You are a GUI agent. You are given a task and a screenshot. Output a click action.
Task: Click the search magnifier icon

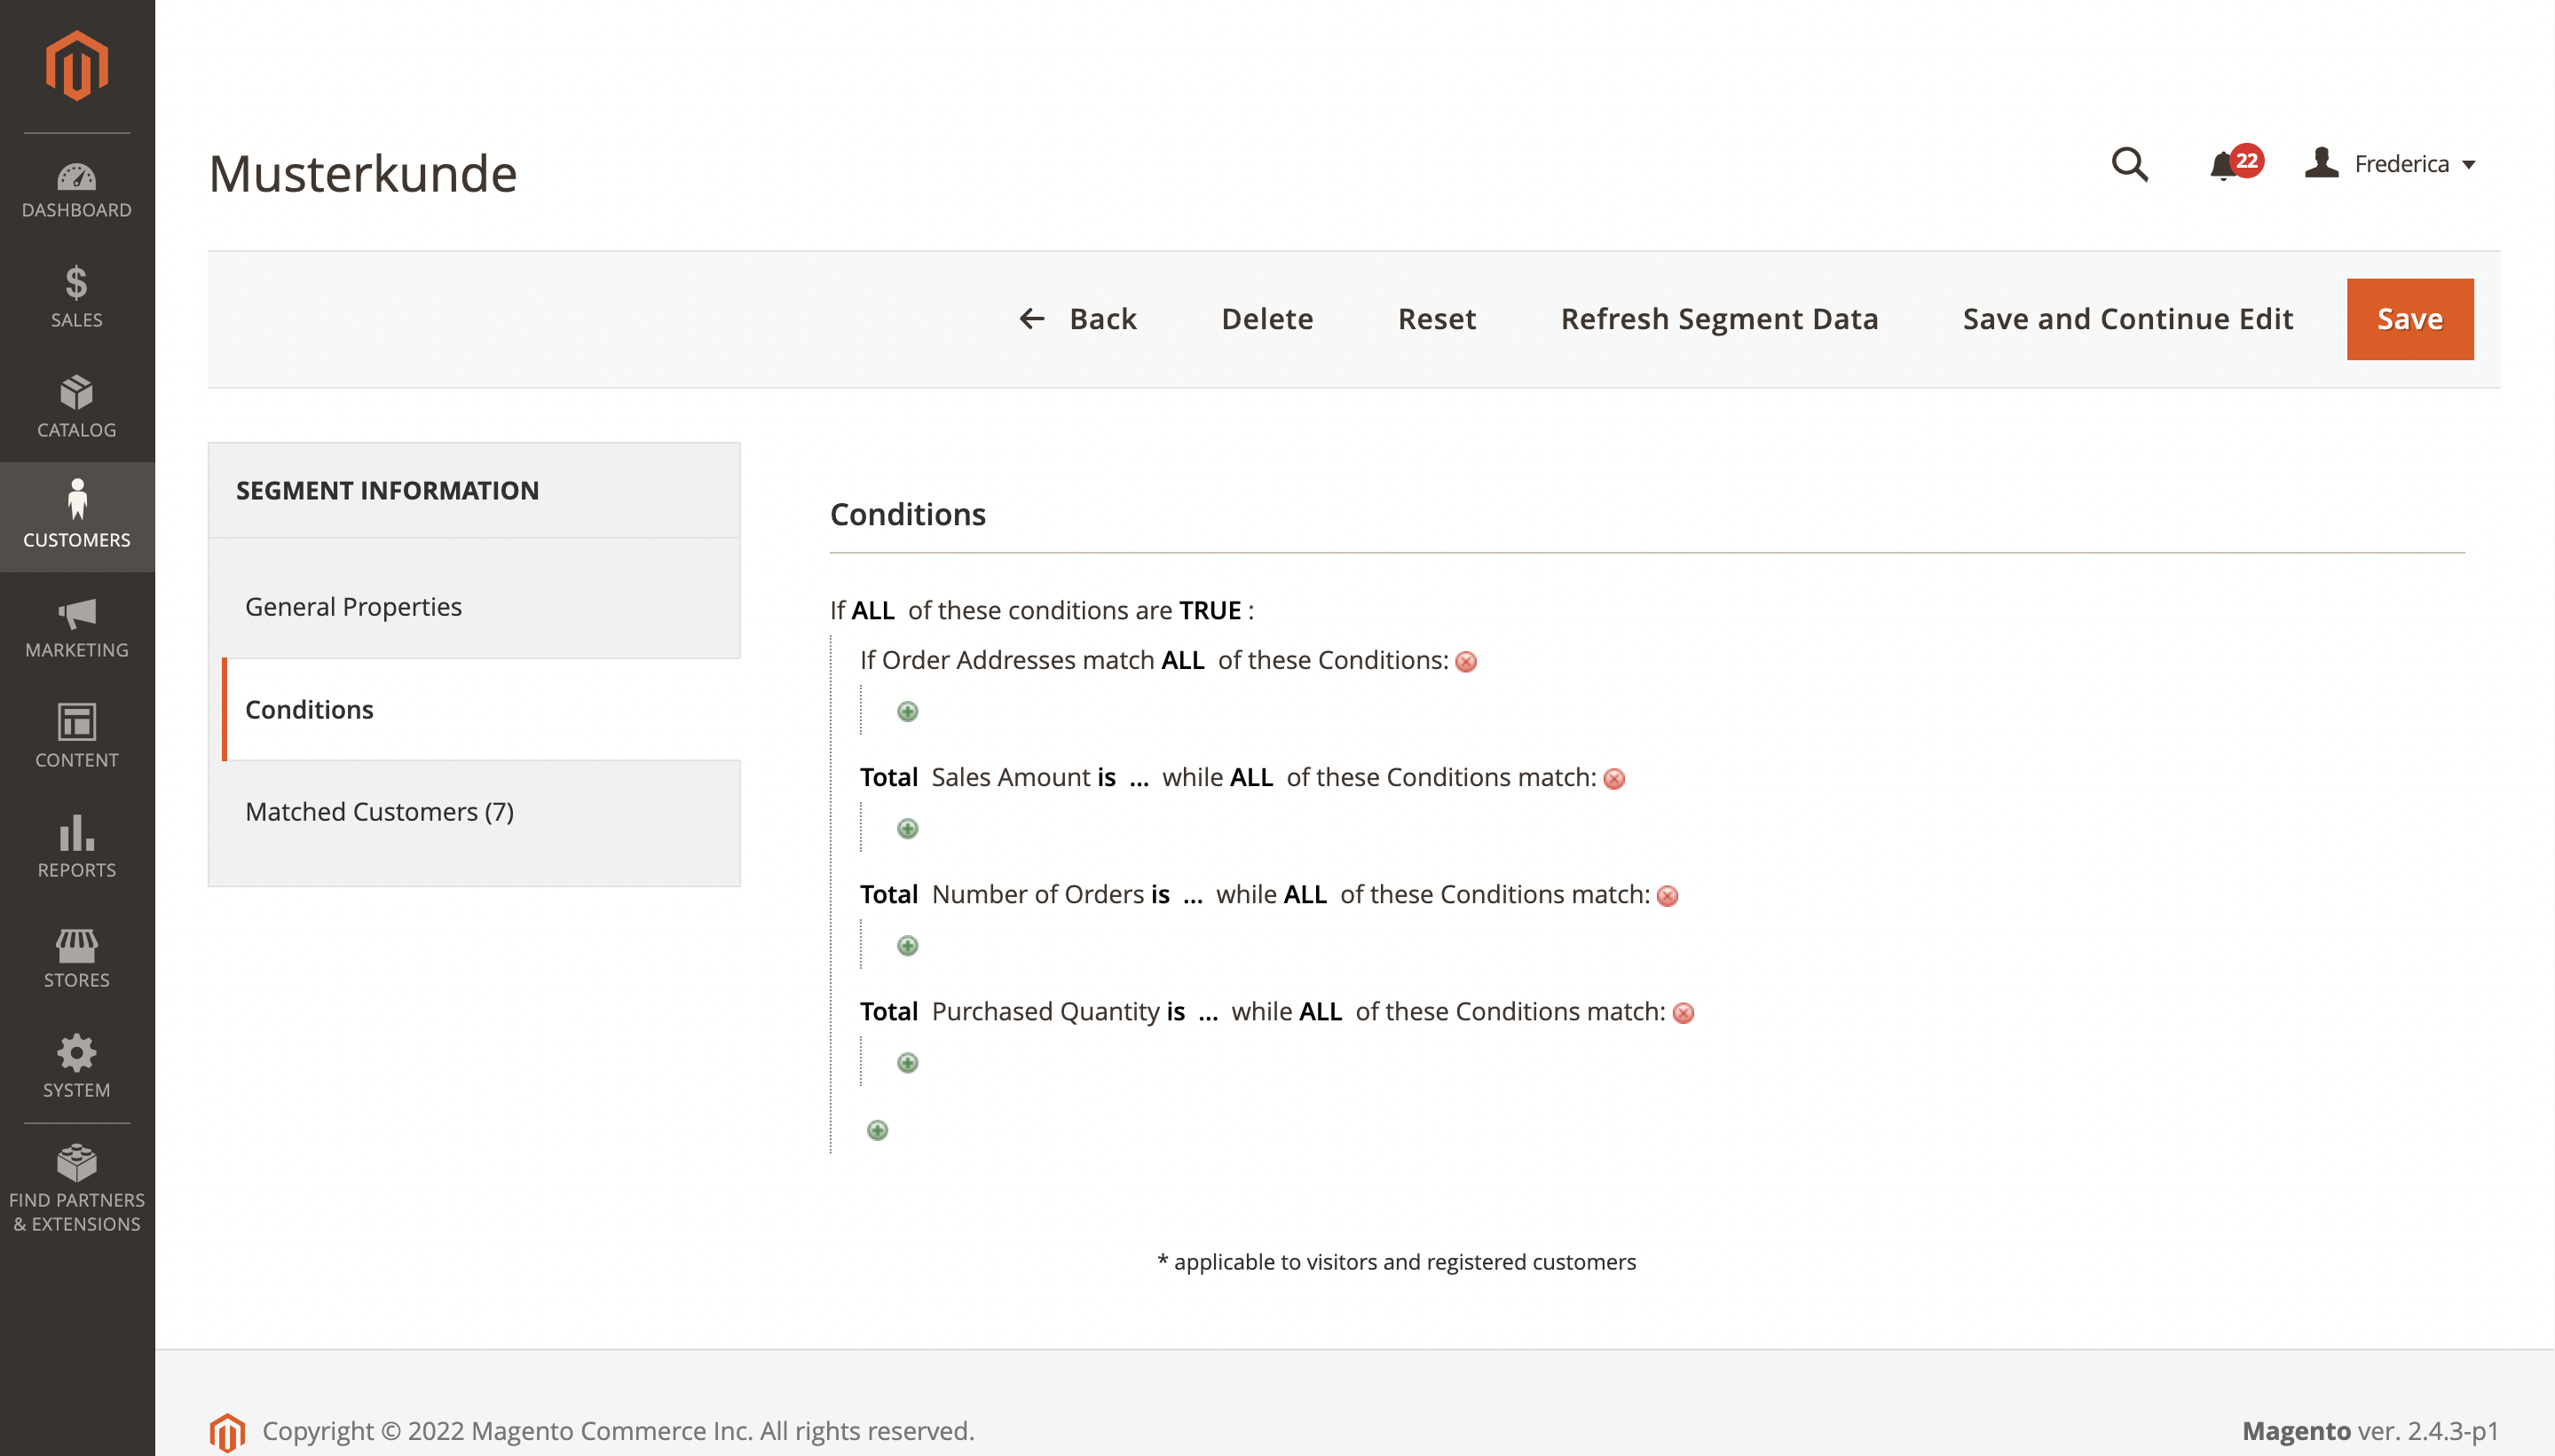coord(2129,164)
